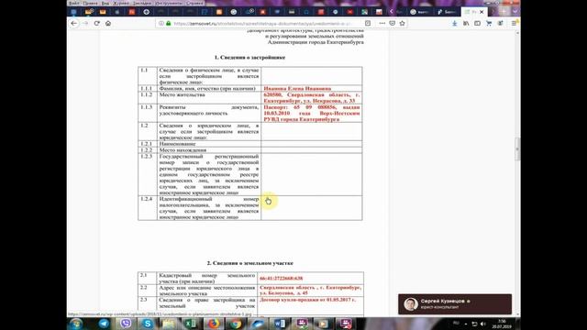Save page to Pocket
587x330 pixels.
pos(392,23)
